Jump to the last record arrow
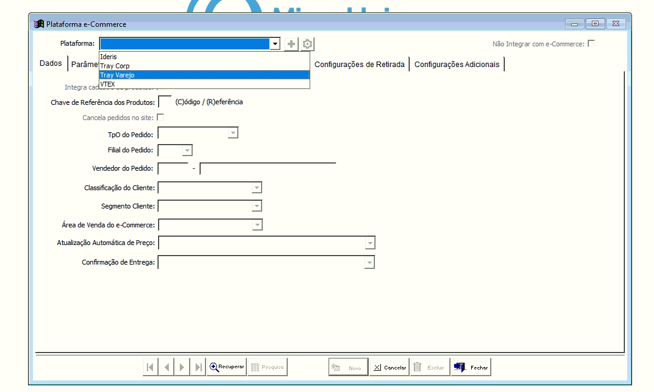Screen dimensions: 654x392 tap(198, 367)
